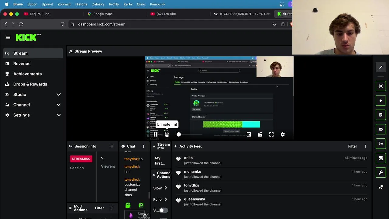Filter the Activity Feed
The image size is (389, 219).
pyautogui.click(x=353, y=146)
